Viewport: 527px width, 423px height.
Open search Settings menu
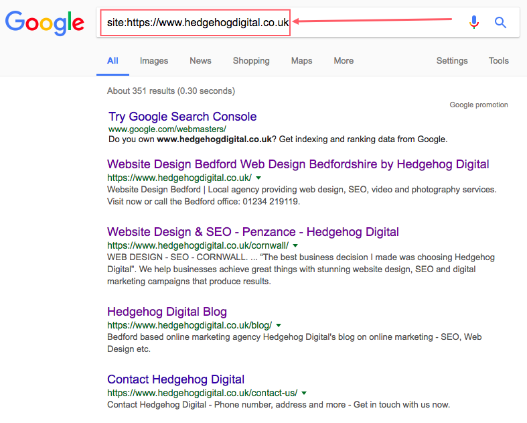452,61
